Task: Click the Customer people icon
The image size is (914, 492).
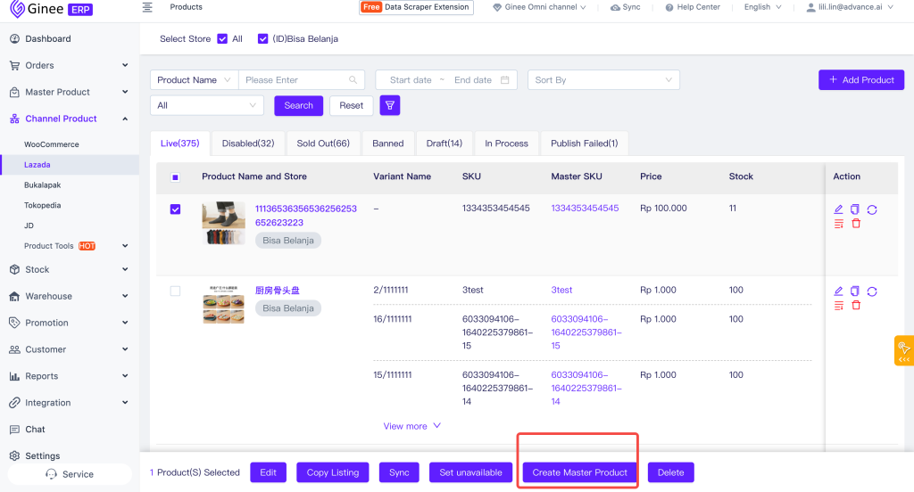Action: pos(14,349)
